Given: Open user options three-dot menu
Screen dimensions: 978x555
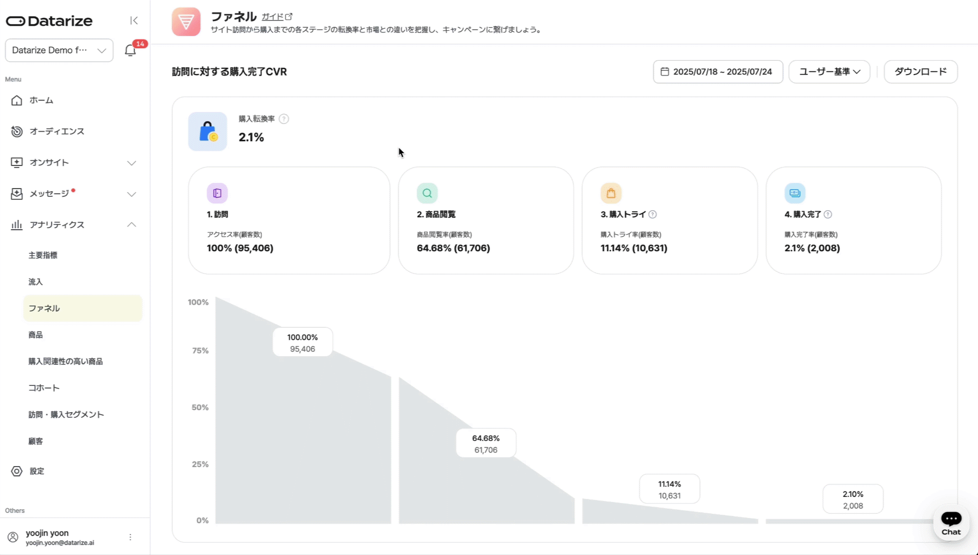Looking at the screenshot, I should click(130, 537).
